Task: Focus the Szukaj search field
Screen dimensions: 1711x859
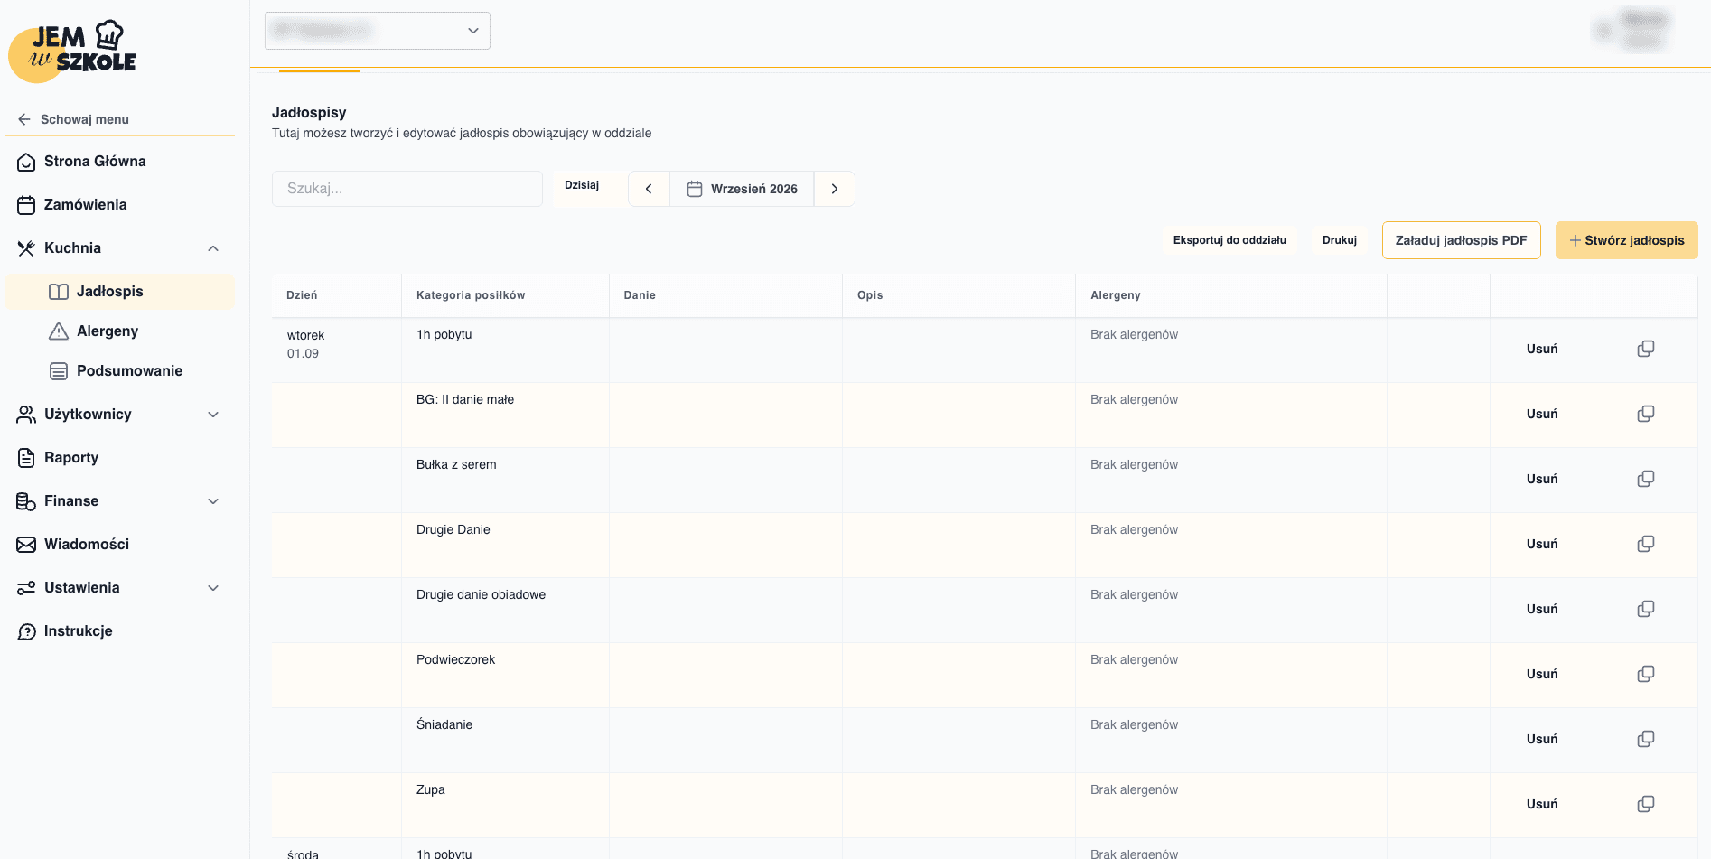Action: tap(407, 189)
